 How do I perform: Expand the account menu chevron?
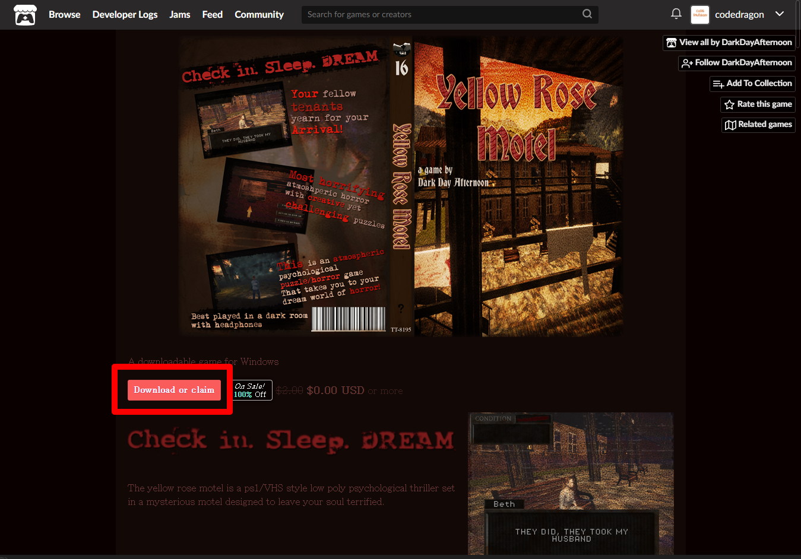(x=780, y=14)
